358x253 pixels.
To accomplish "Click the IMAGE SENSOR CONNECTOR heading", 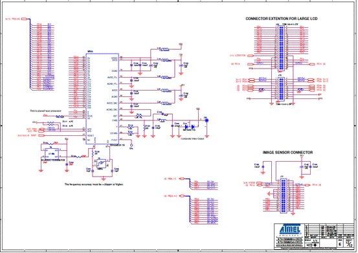I will click(x=287, y=153).
